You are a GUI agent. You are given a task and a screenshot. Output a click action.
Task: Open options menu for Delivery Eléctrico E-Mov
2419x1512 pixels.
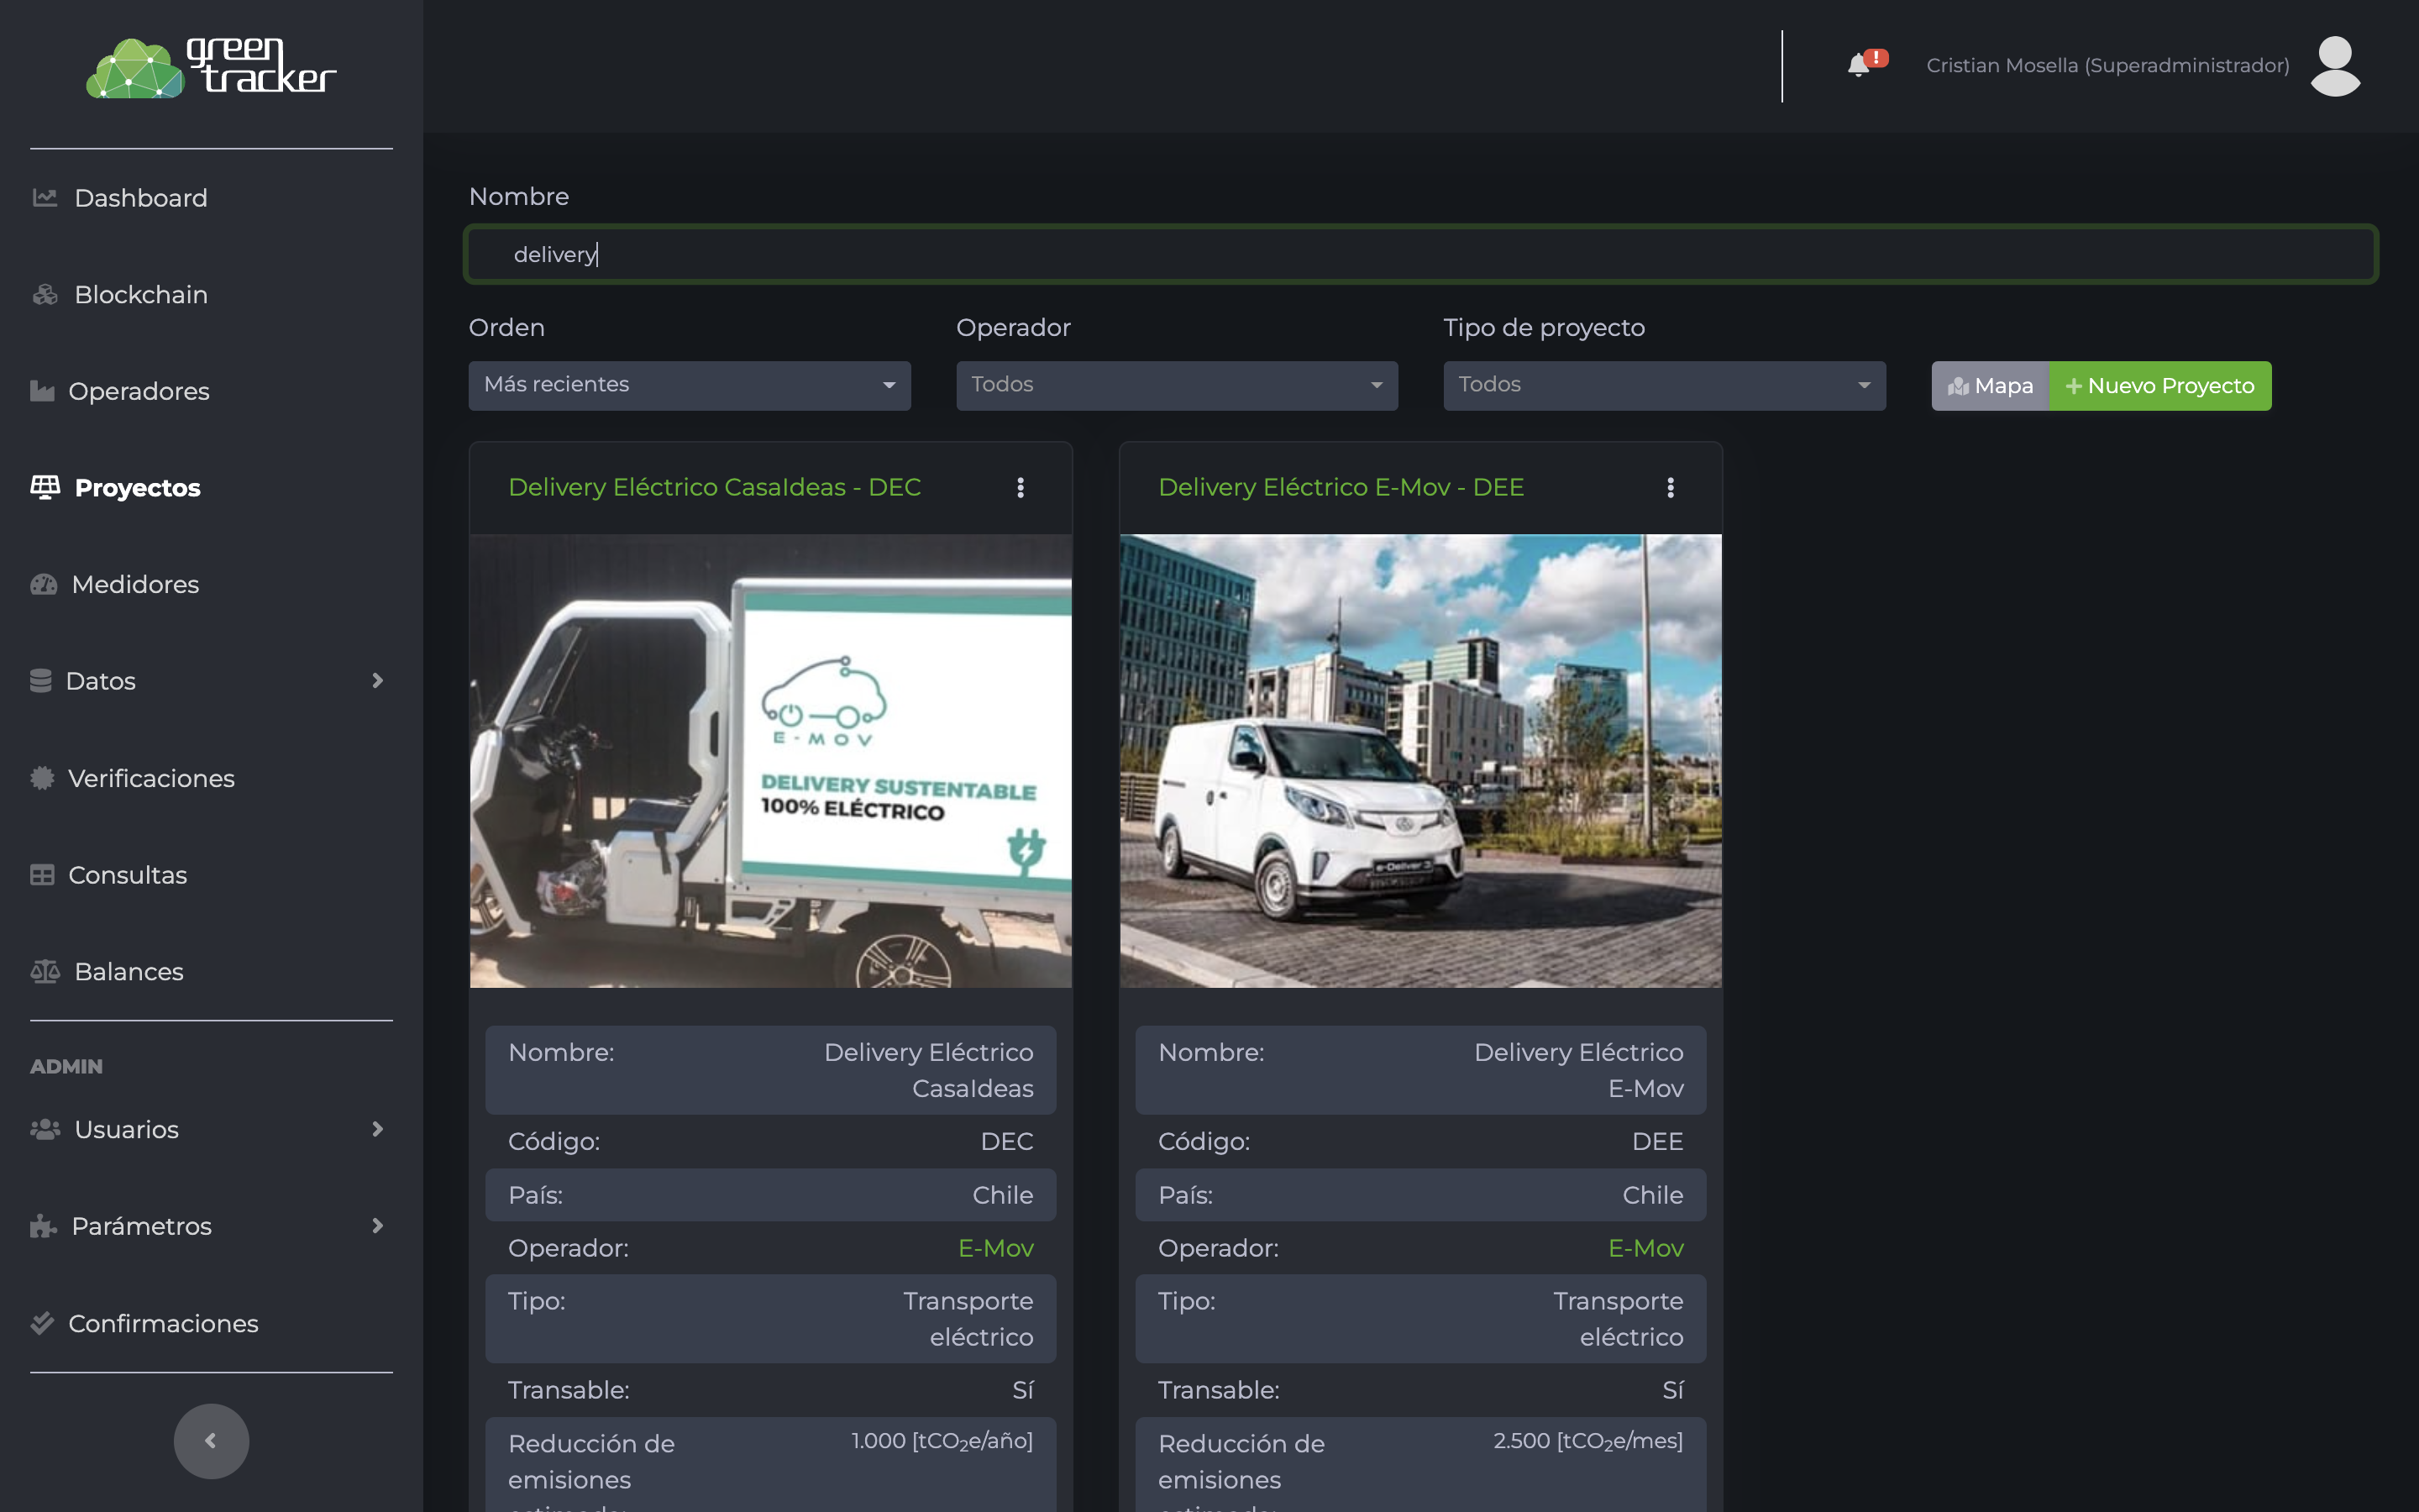tap(1671, 487)
